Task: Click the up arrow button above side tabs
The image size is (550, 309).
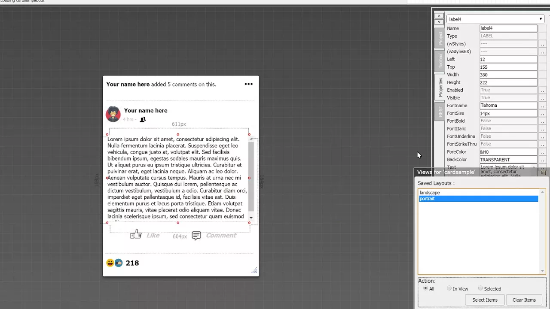Action: tap(439, 16)
